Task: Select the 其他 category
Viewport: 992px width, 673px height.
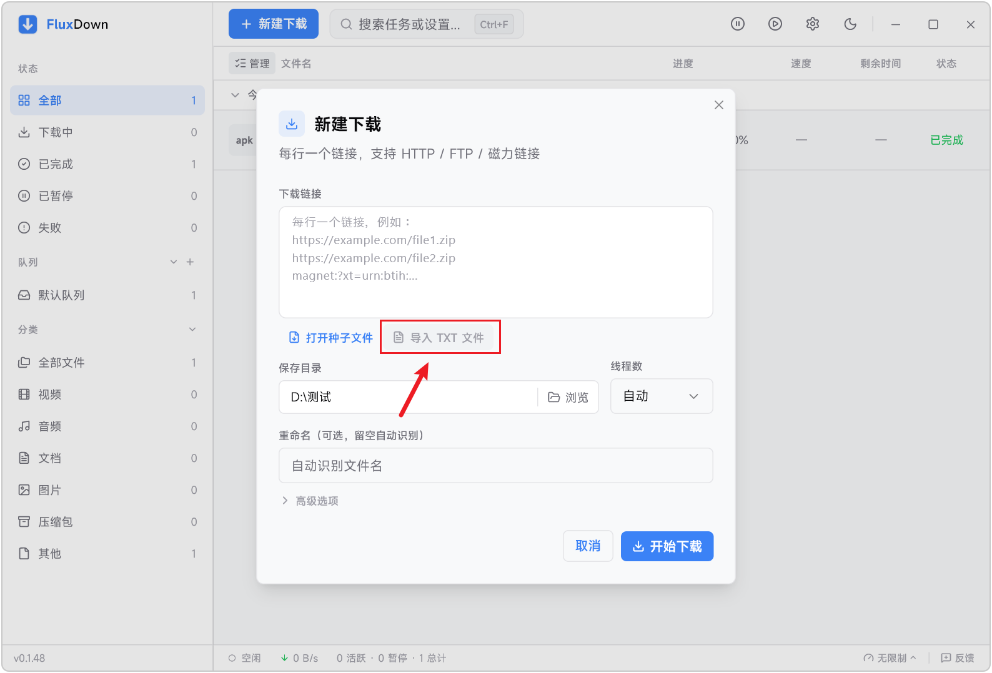Action: point(107,554)
